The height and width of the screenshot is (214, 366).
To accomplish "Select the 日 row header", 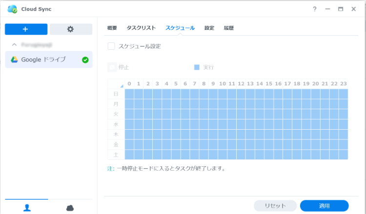I will [116, 94].
